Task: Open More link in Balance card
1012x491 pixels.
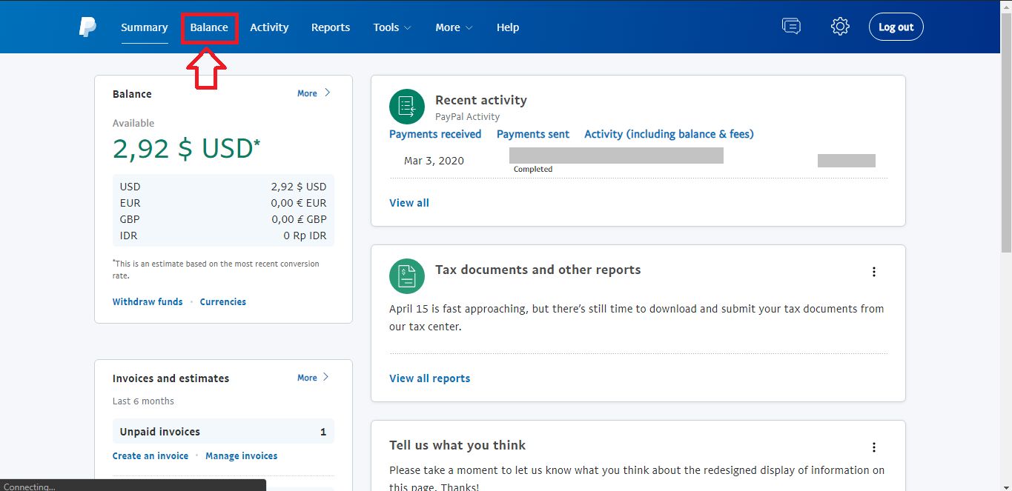Action: coord(314,93)
